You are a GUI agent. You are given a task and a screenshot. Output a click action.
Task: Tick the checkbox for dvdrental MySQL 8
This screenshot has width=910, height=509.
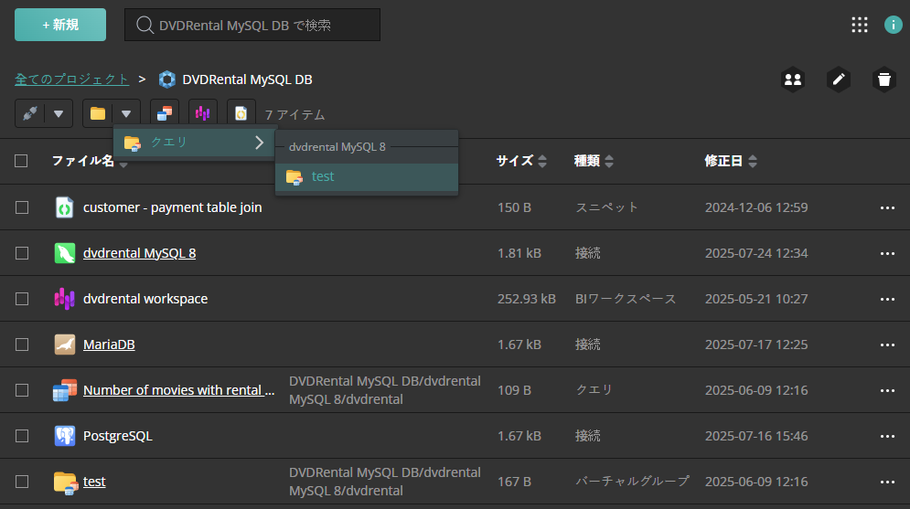22,253
